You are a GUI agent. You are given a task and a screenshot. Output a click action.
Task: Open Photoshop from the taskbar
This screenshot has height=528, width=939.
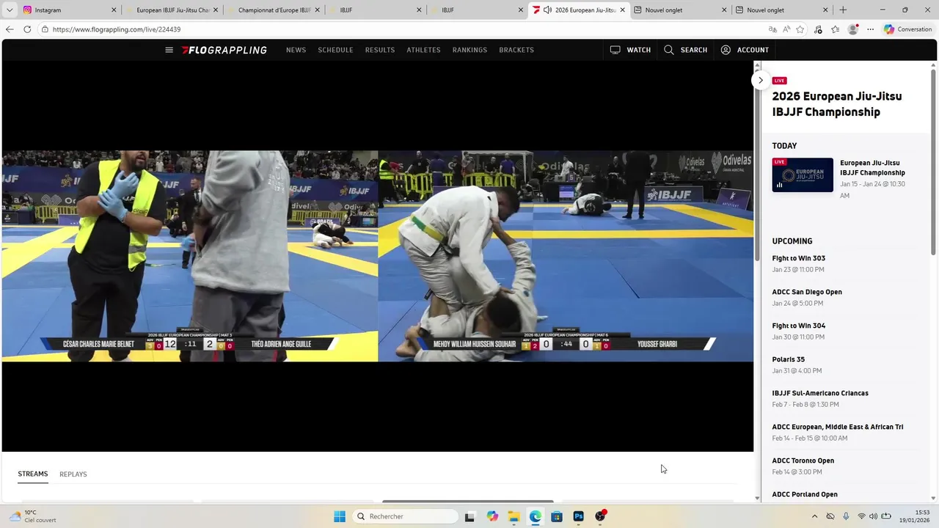(x=579, y=516)
